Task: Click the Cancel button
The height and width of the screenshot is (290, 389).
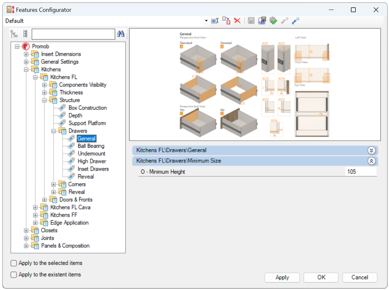Action: [360, 277]
